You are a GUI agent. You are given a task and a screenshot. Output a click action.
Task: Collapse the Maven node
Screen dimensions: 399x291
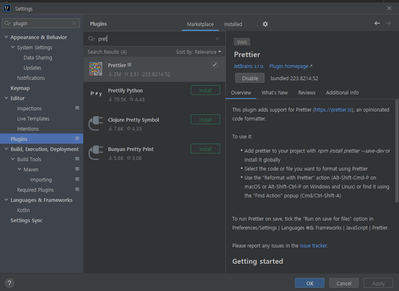19,169
